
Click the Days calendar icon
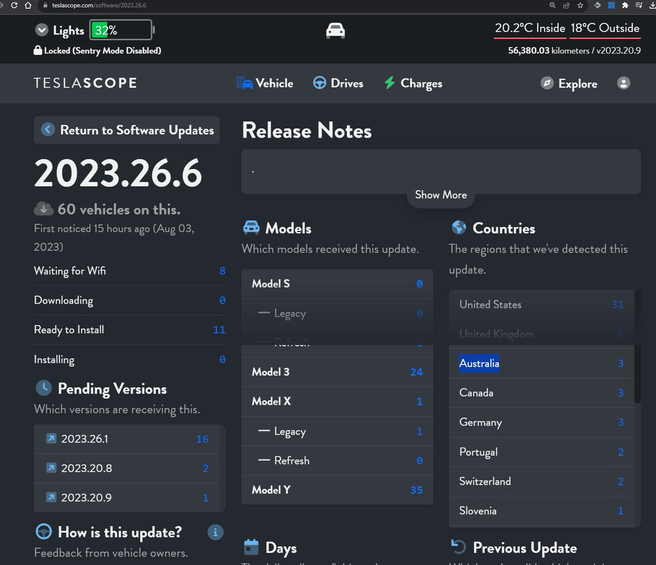251,547
